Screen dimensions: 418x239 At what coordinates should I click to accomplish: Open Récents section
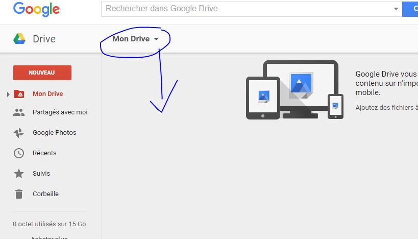tap(44, 153)
